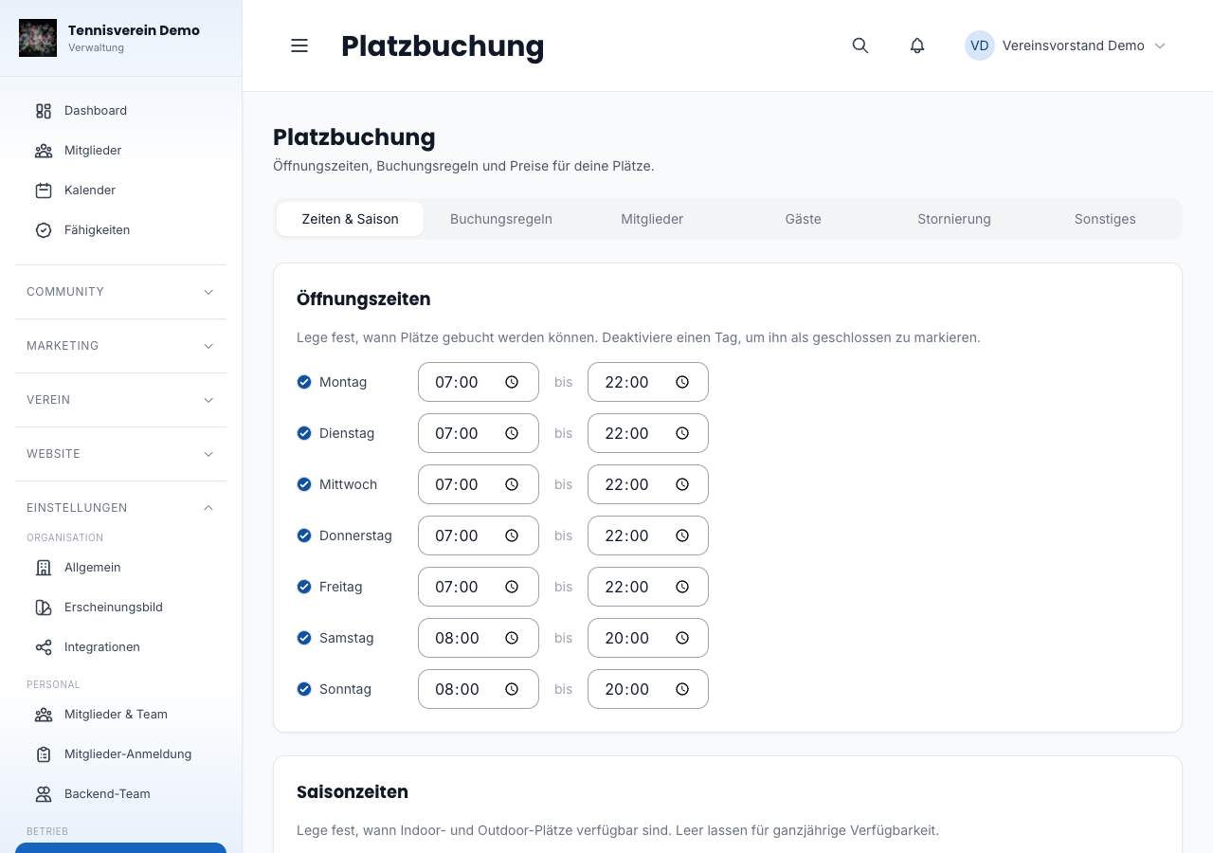Viewport: 1213px width, 853px height.
Task: Disable Montag opening day checkbox
Action: coord(304,382)
